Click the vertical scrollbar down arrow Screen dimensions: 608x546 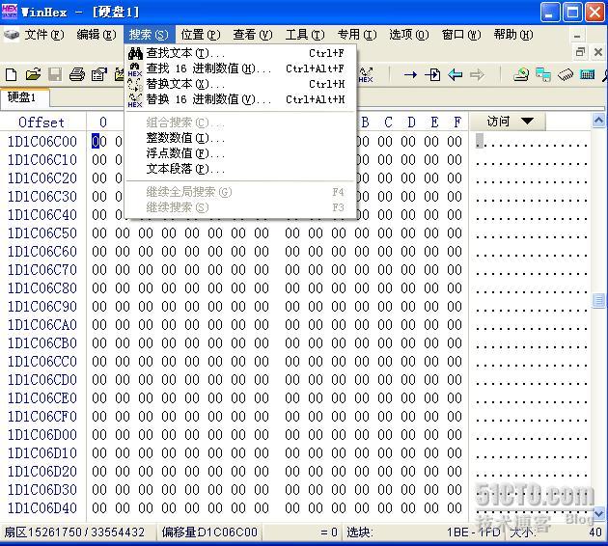pyautogui.click(x=599, y=515)
